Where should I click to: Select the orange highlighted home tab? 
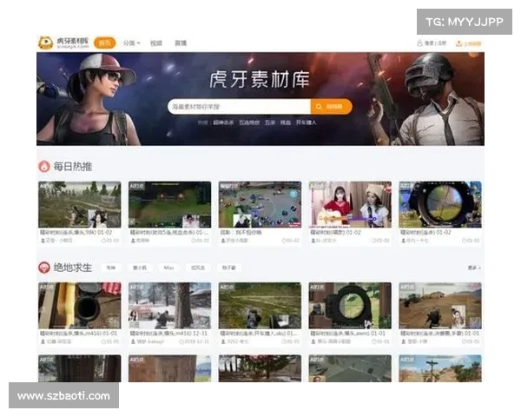click(105, 43)
